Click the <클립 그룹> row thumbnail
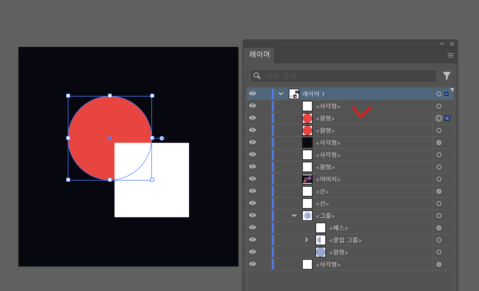 pos(321,240)
